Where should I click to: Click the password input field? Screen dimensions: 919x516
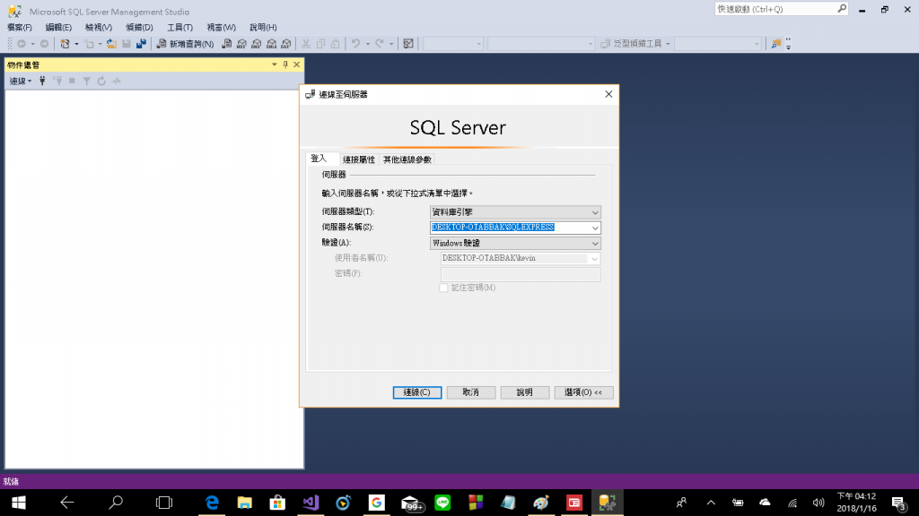pos(521,274)
